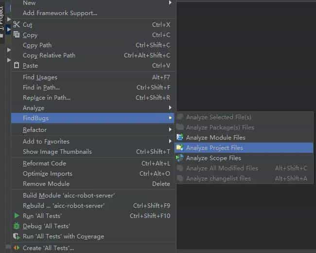Image resolution: width=316 pixels, height=253 pixels.
Task: Click the Paste clipboard icon
Action: click(x=17, y=66)
